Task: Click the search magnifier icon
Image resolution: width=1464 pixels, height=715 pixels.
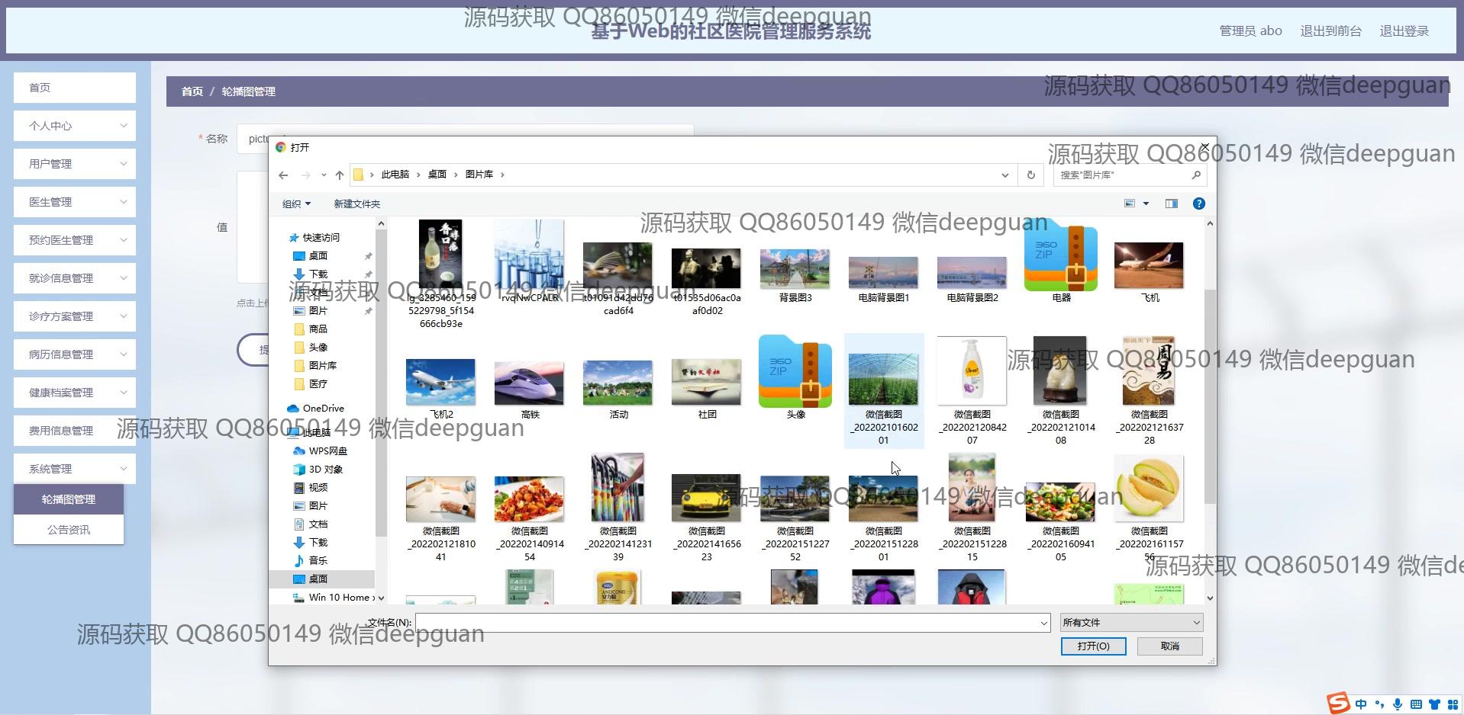Action: coord(1196,175)
